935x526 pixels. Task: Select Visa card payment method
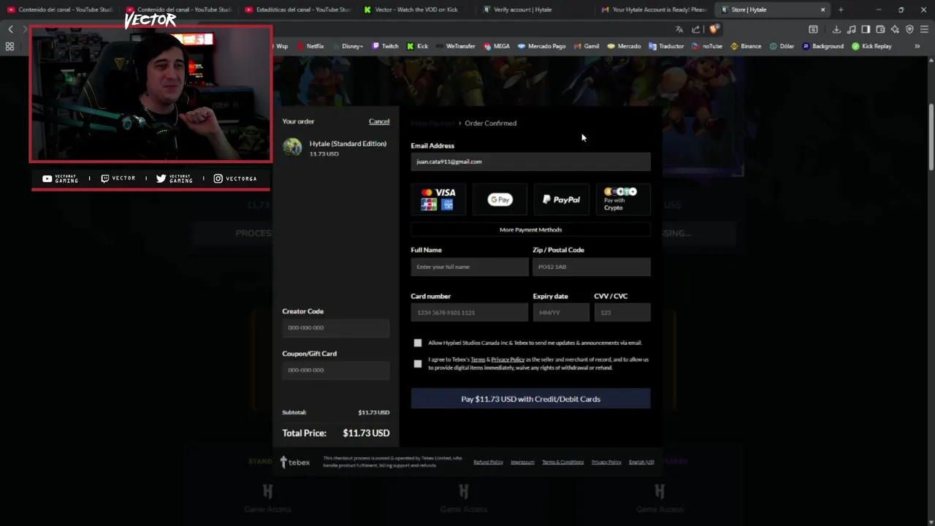click(x=438, y=199)
